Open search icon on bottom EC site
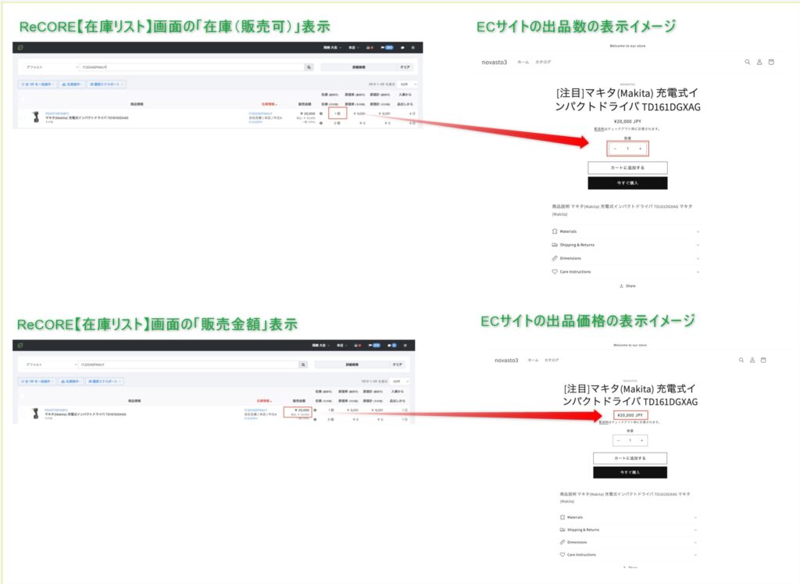The height and width of the screenshot is (584, 800). pyautogui.click(x=741, y=360)
